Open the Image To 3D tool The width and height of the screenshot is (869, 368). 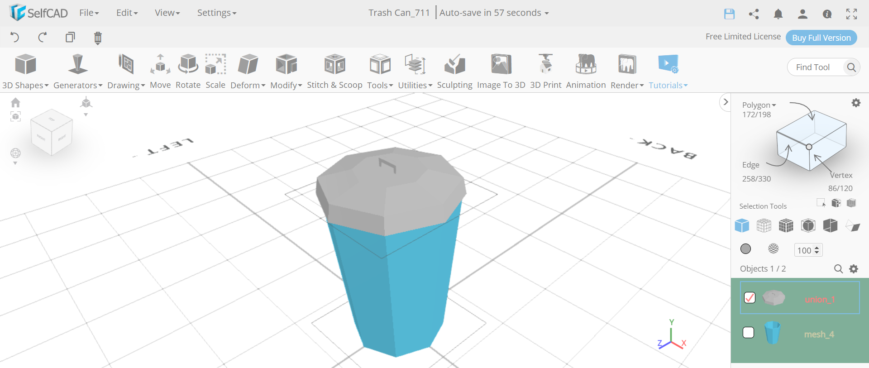[501, 72]
